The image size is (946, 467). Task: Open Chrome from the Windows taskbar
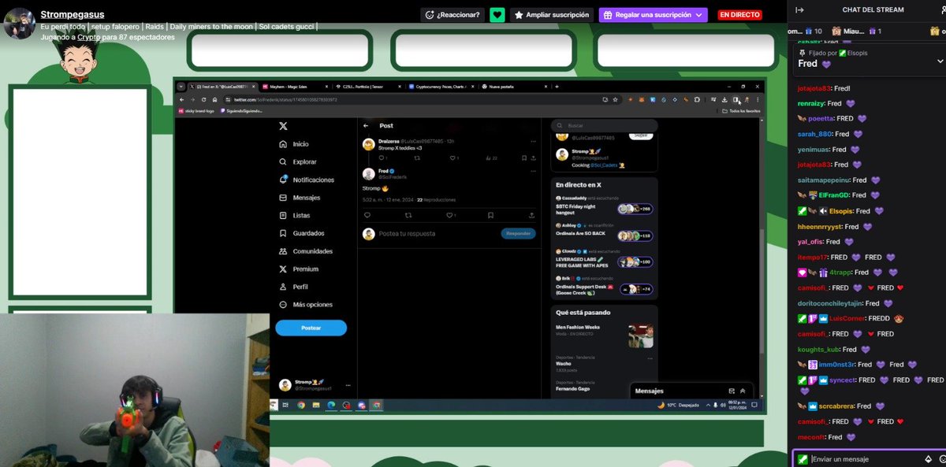[301, 405]
